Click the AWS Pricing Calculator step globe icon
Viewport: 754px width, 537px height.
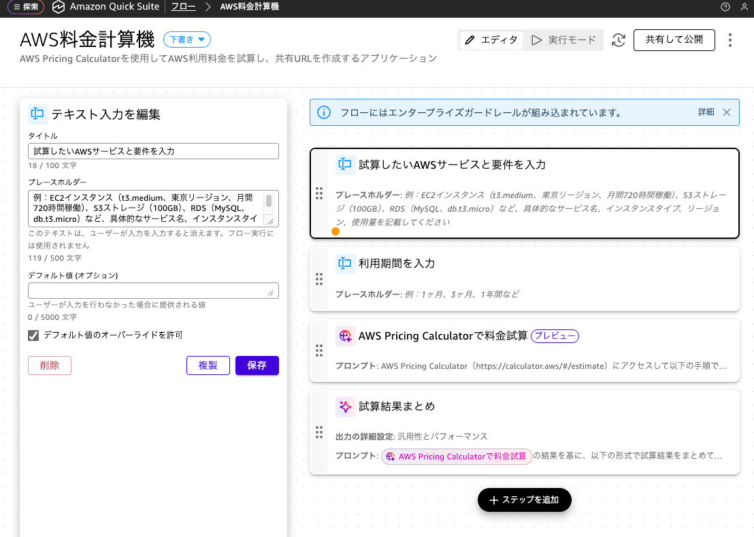point(345,336)
